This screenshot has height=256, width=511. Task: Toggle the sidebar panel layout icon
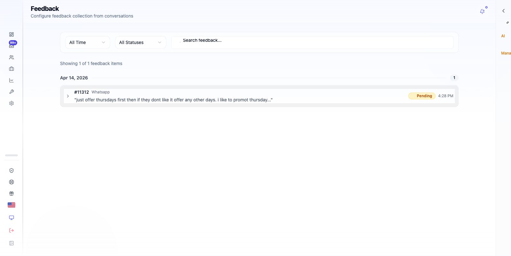pyautogui.click(x=11, y=243)
